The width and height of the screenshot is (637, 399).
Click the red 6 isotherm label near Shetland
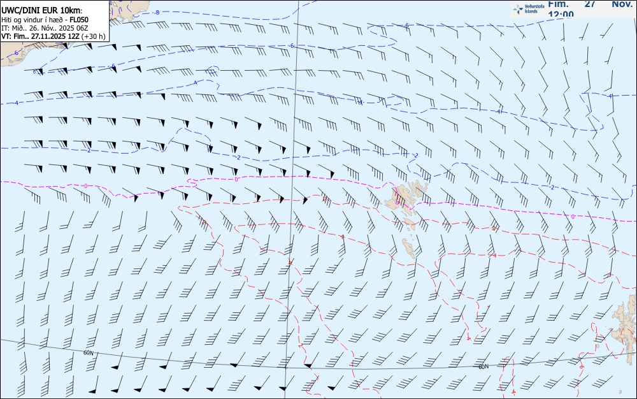[582, 366]
